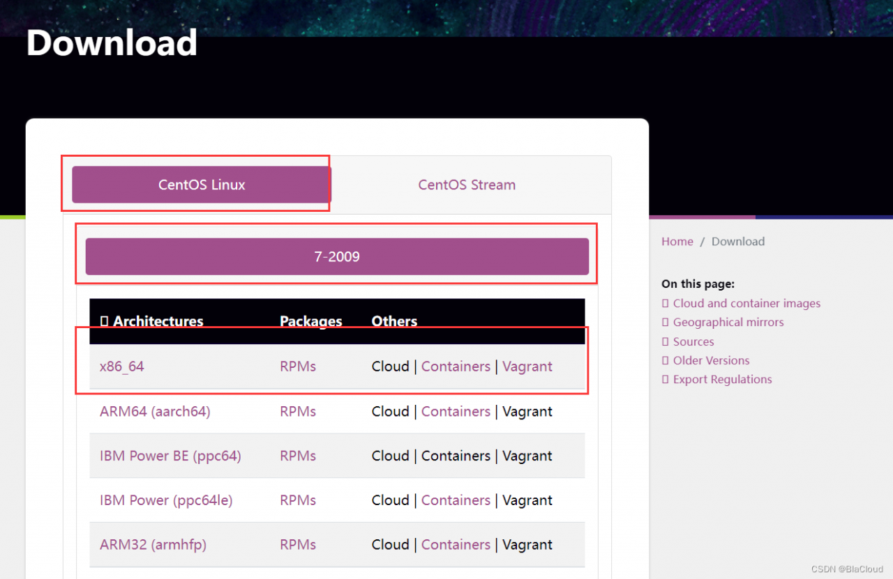Click Cloud text in x86_64 row
The image size is (893, 579).
391,366
